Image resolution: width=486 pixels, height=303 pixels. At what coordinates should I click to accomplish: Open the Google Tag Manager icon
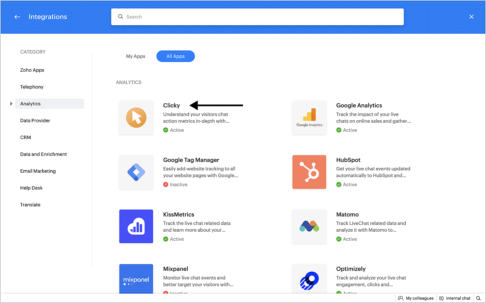pos(136,172)
